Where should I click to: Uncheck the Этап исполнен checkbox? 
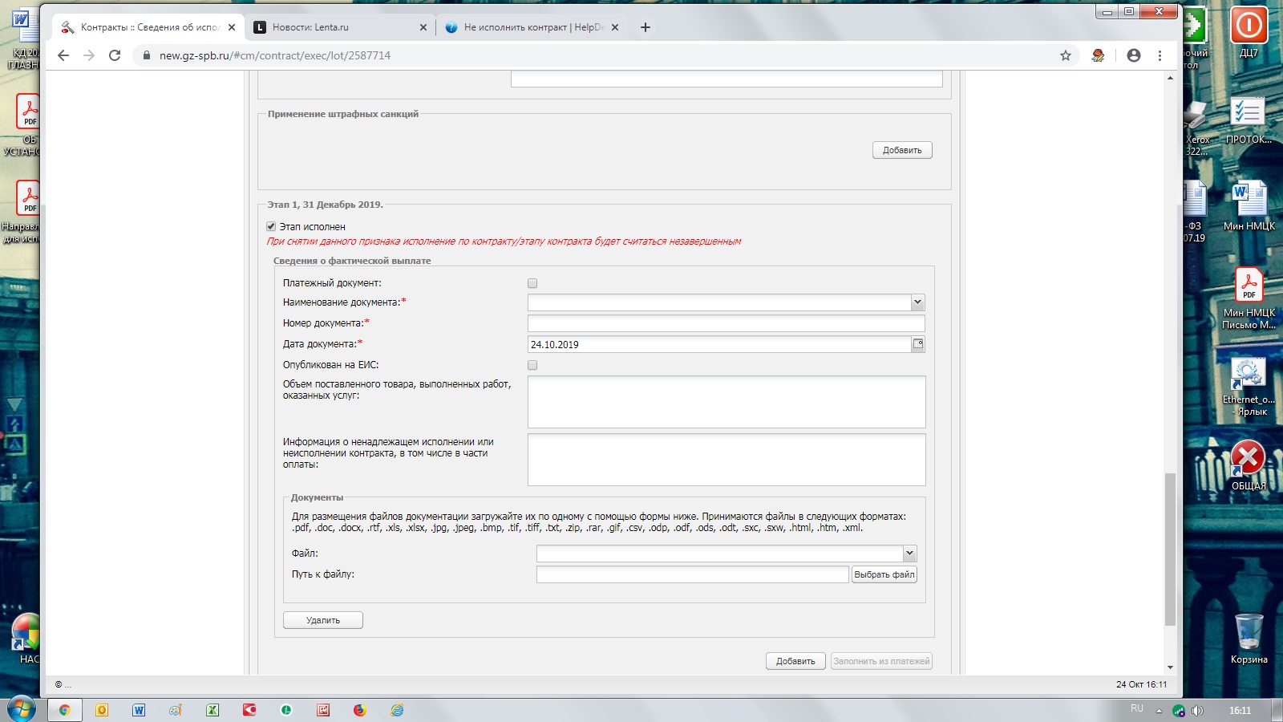coord(271,227)
